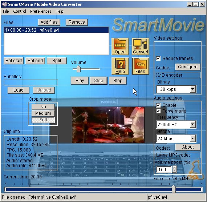Image resolution: width=207 pixels, height=202 pixels.
Task: Click the timeline position slider thumb
Action: [x=174, y=189]
